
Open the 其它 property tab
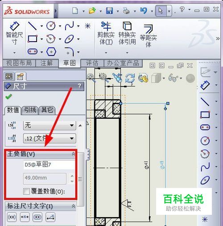47,110
